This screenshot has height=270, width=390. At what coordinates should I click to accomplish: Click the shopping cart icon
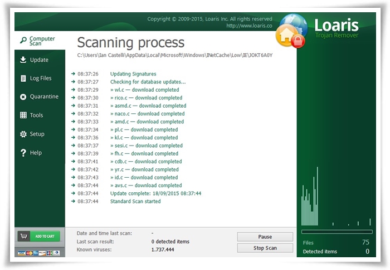[x=24, y=236]
